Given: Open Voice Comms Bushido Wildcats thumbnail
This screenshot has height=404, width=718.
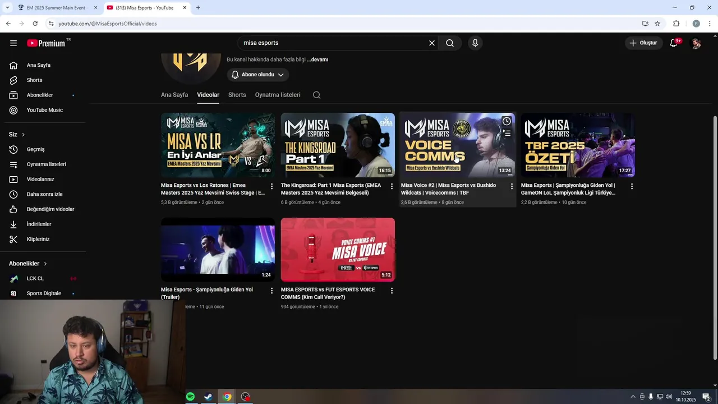Looking at the screenshot, I should click(x=458, y=145).
